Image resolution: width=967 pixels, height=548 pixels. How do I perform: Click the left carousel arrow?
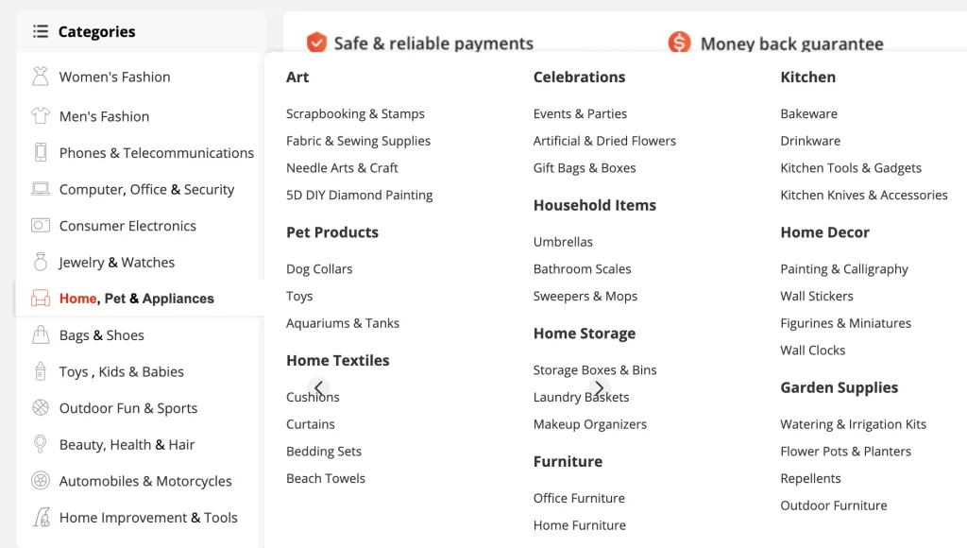tap(319, 388)
